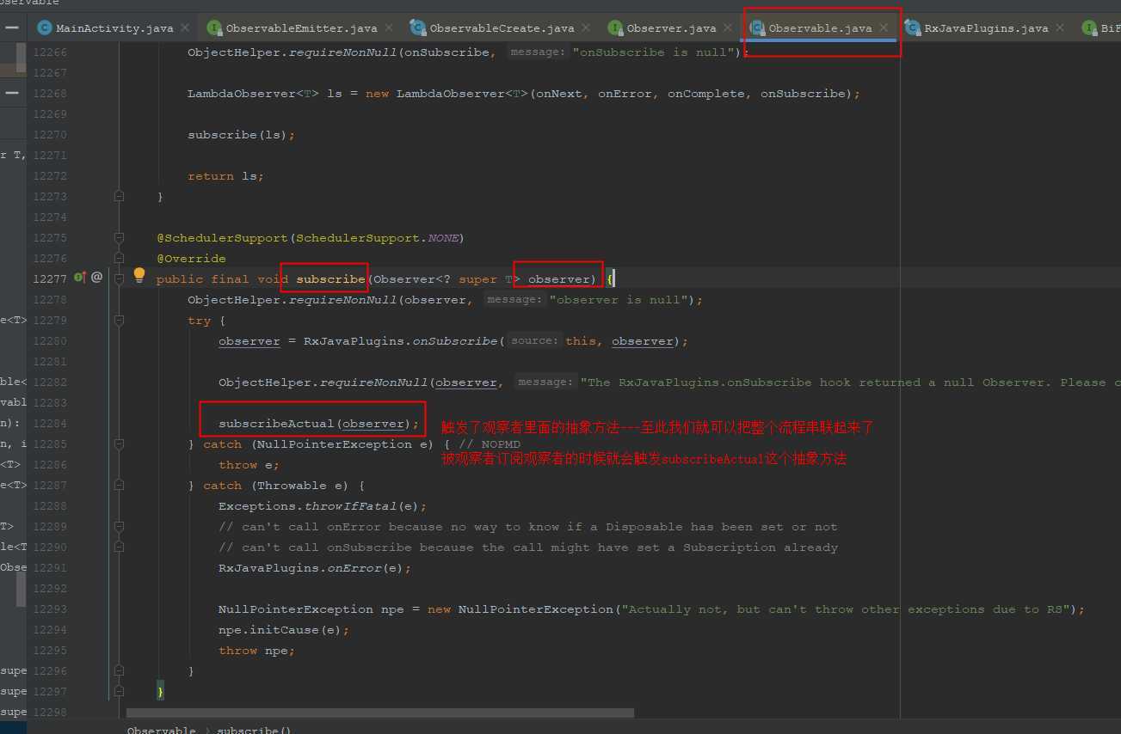Click Exceptions.throwIfFatal(e) call

323,506
